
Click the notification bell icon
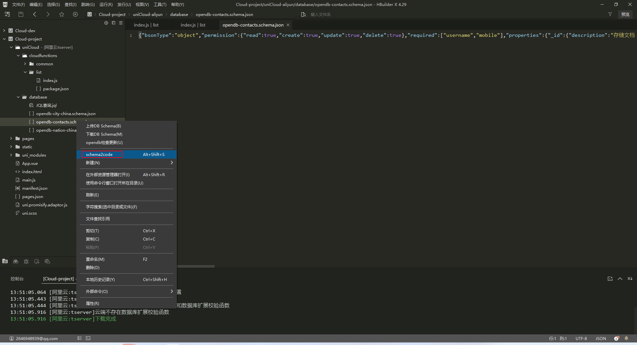626,338
